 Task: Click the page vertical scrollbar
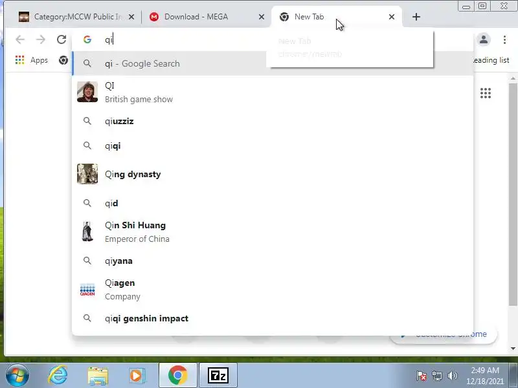[x=513, y=195]
